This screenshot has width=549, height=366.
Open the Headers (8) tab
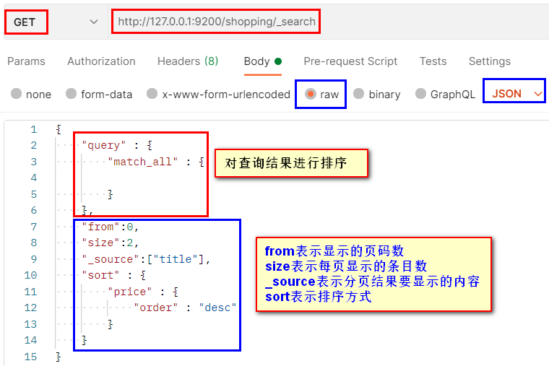pos(188,61)
